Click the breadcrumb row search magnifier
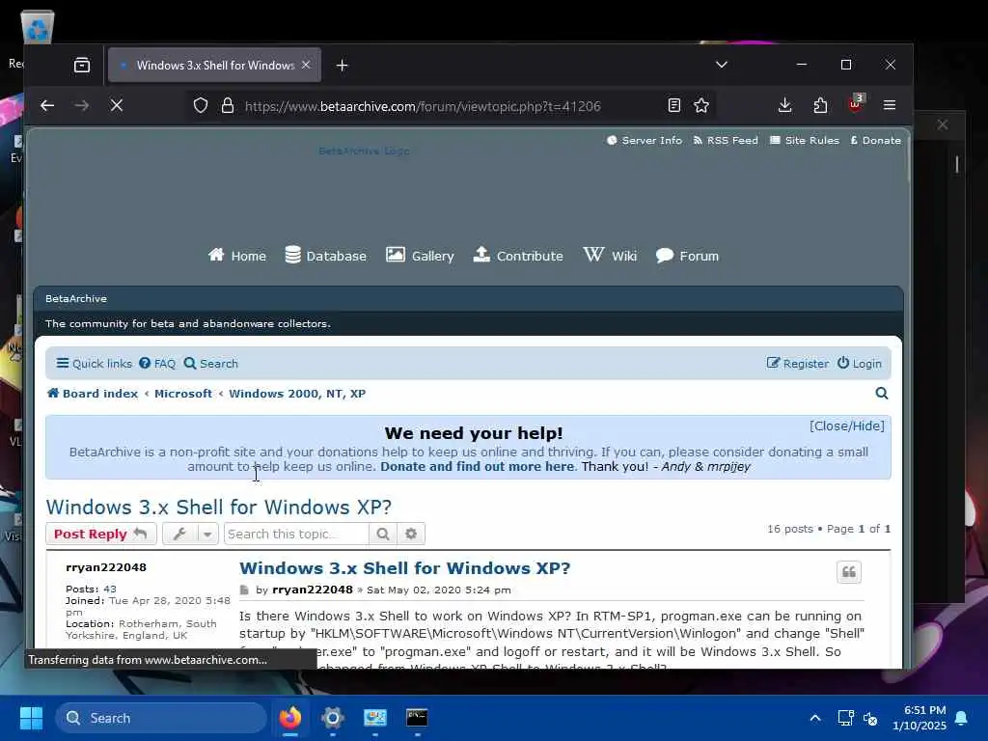The height and width of the screenshot is (741, 988). tap(882, 394)
